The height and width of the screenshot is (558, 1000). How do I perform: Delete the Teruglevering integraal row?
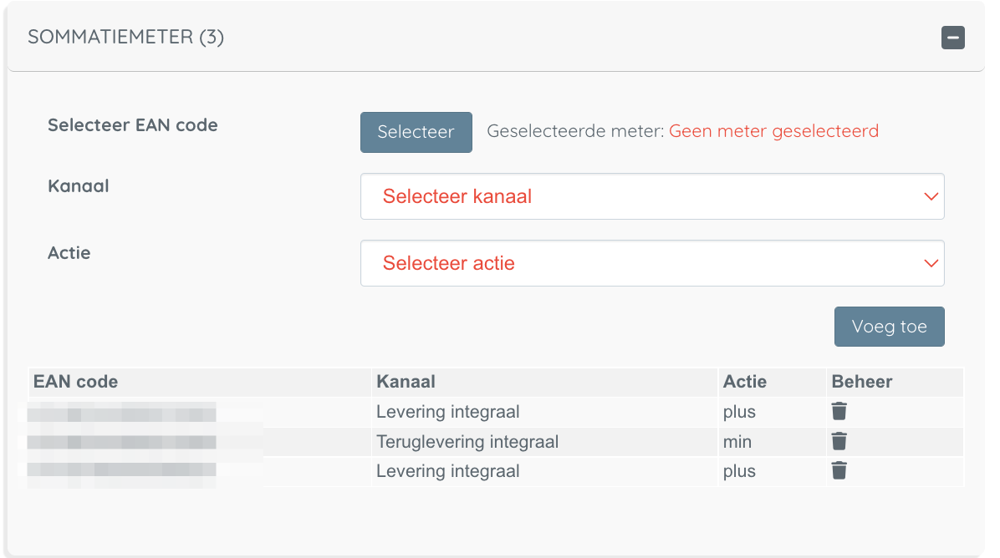(839, 441)
